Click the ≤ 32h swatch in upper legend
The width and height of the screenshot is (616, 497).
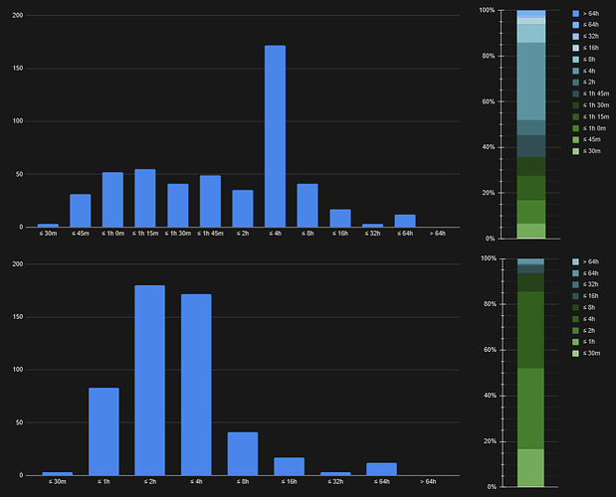tap(576, 37)
